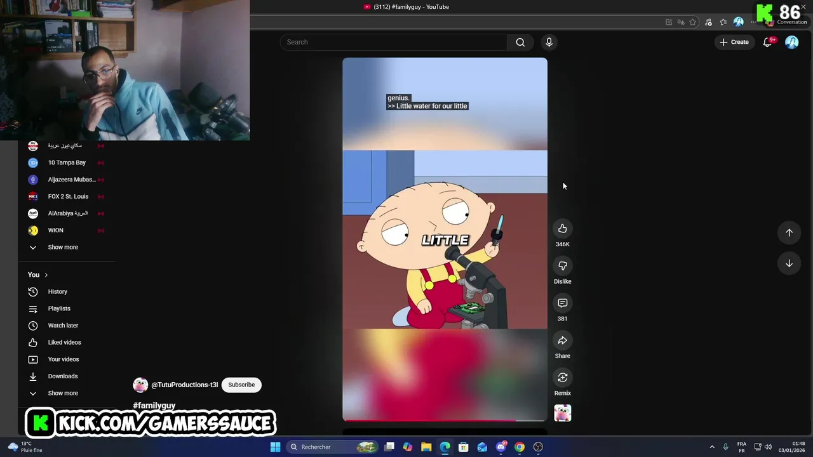
Task: Start voice search with the microphone
Action: pos(549,42)
